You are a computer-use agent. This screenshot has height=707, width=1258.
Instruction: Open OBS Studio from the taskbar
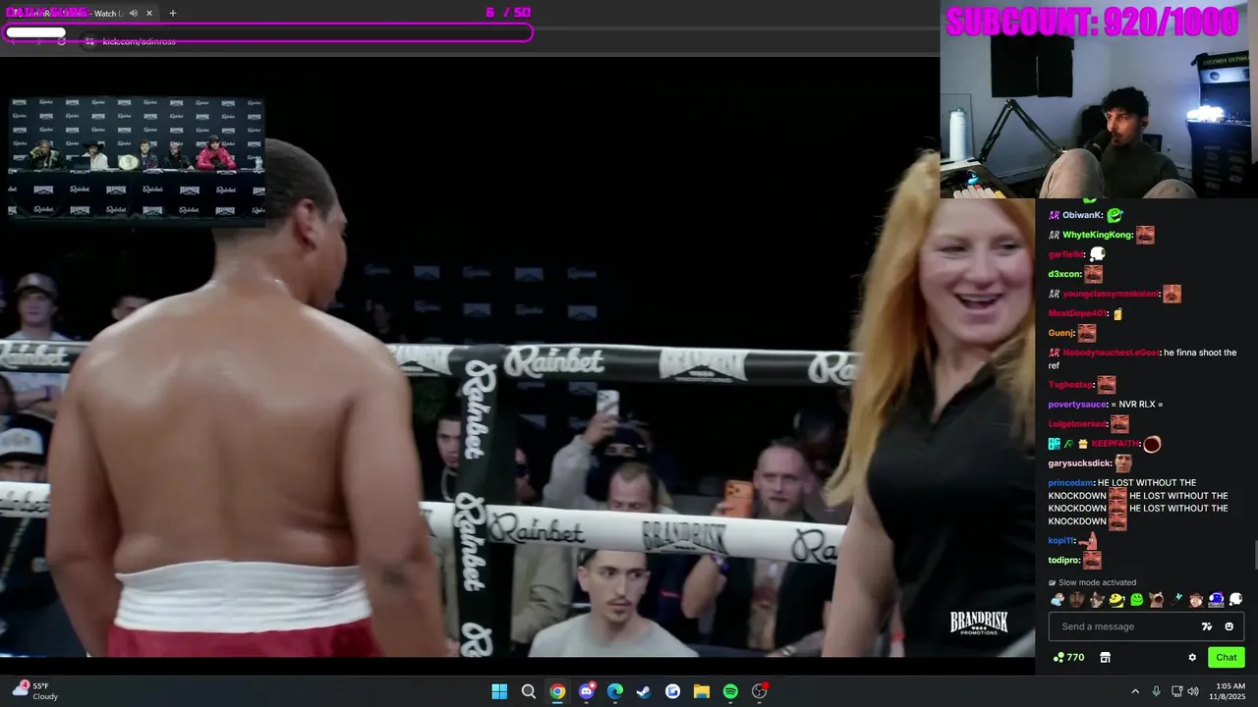[x=760, y=691]
